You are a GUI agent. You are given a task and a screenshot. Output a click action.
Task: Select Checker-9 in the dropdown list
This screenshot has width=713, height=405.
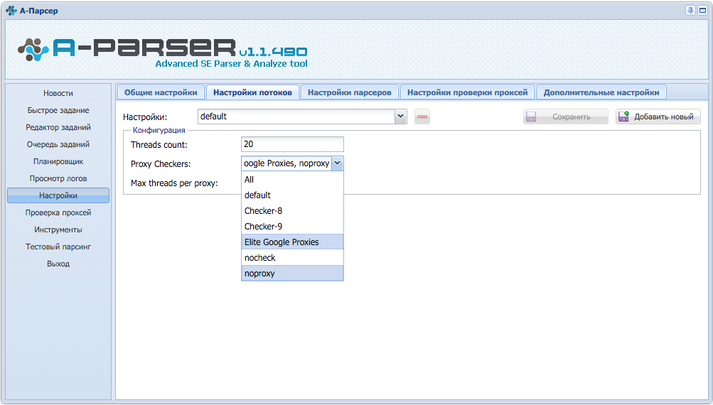tap(292, 227)
